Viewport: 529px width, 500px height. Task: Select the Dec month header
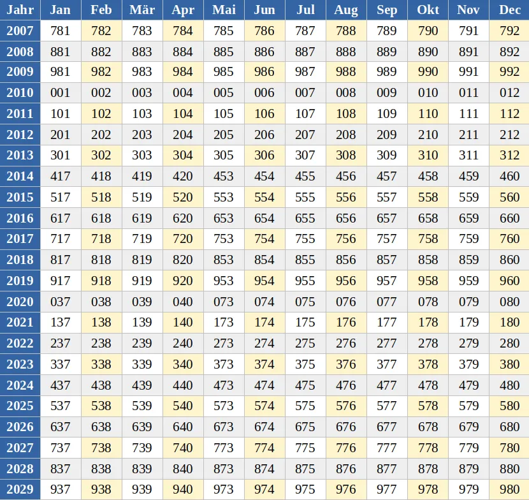pos(509,10)
